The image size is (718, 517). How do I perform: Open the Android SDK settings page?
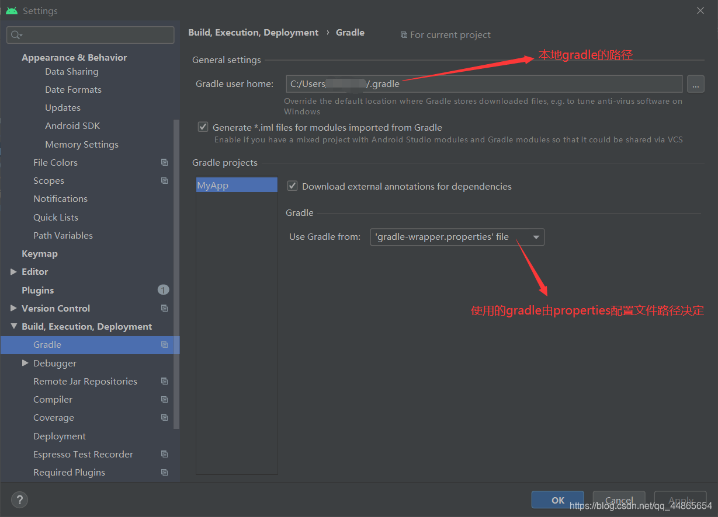click(73, 125)
